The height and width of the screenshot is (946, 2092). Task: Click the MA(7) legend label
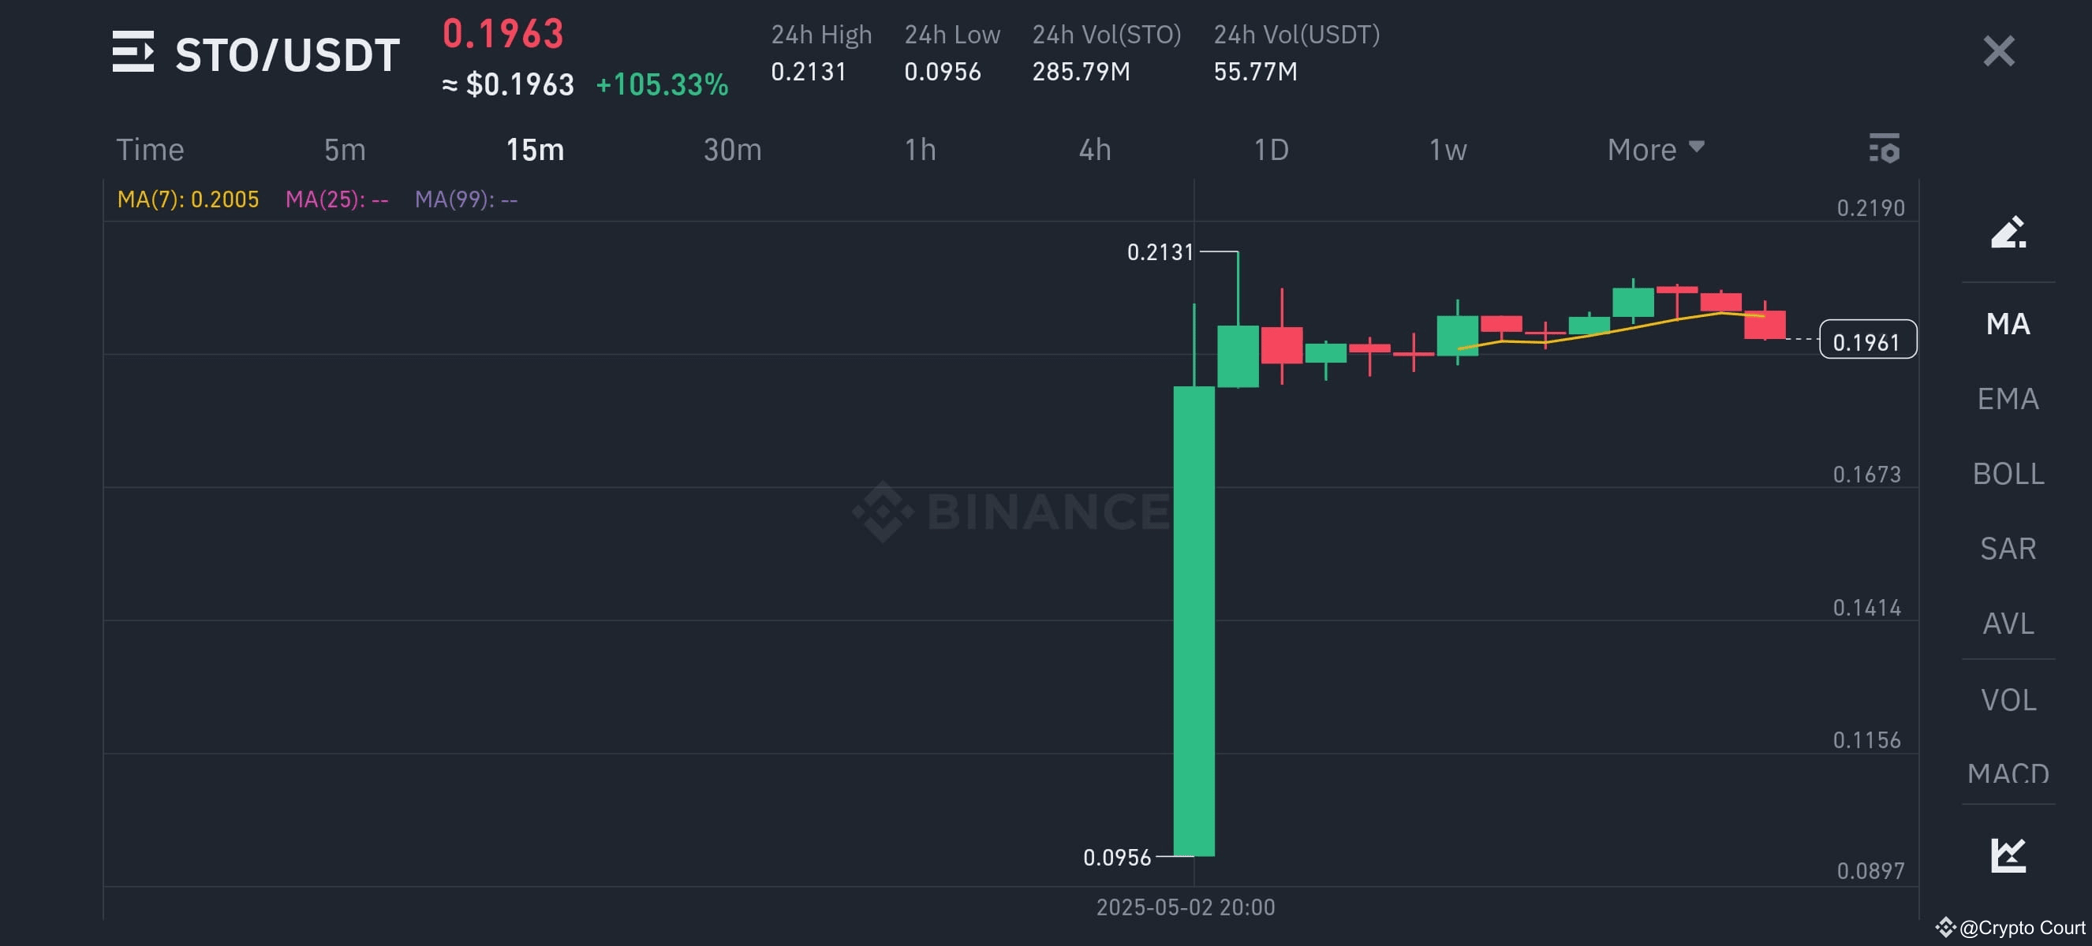click(x=189, y=198)
